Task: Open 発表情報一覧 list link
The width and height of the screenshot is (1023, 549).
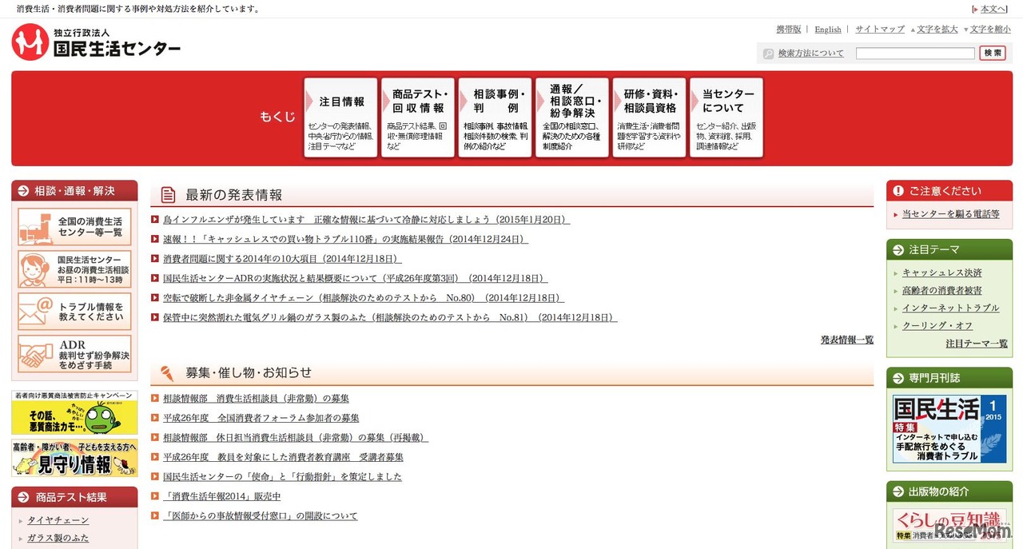Action: point(847,340)
